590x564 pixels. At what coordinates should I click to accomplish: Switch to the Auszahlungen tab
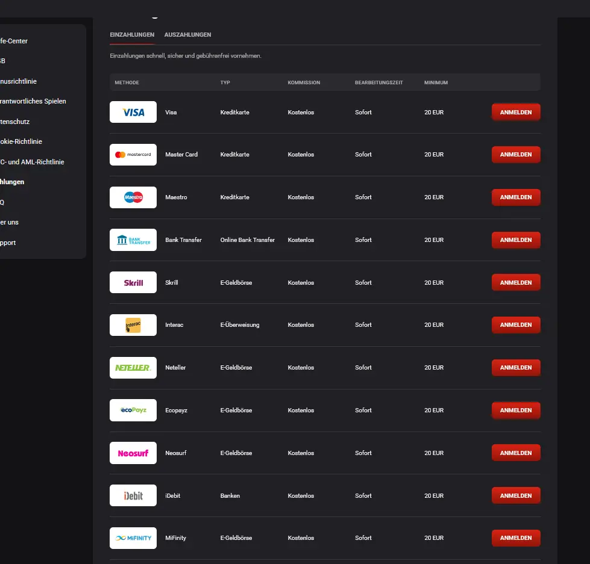(188, 34)
